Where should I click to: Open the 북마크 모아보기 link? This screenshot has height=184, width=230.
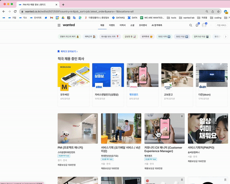(x=67, y=52)
